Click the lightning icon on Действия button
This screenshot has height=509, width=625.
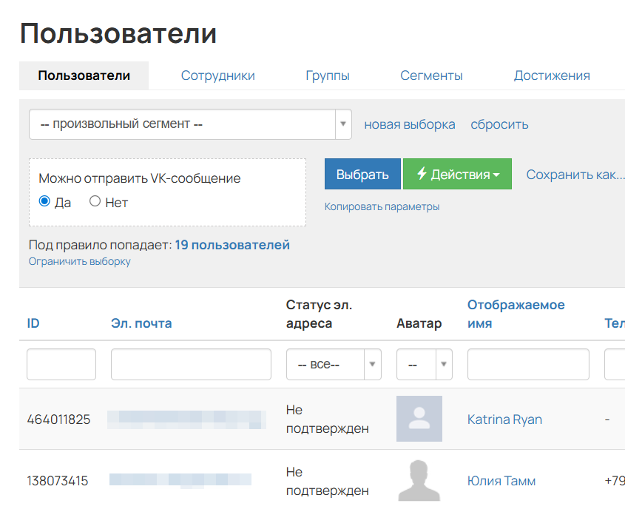(x=421, y=174)
